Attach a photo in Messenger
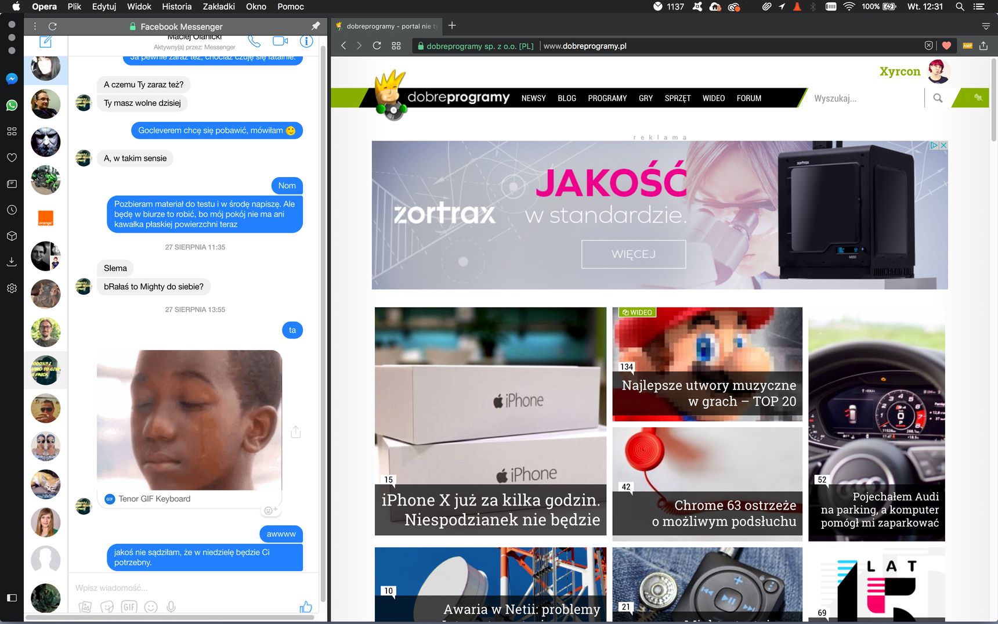The width and height of the screenshot is (998, 624). tap(85, 607)
